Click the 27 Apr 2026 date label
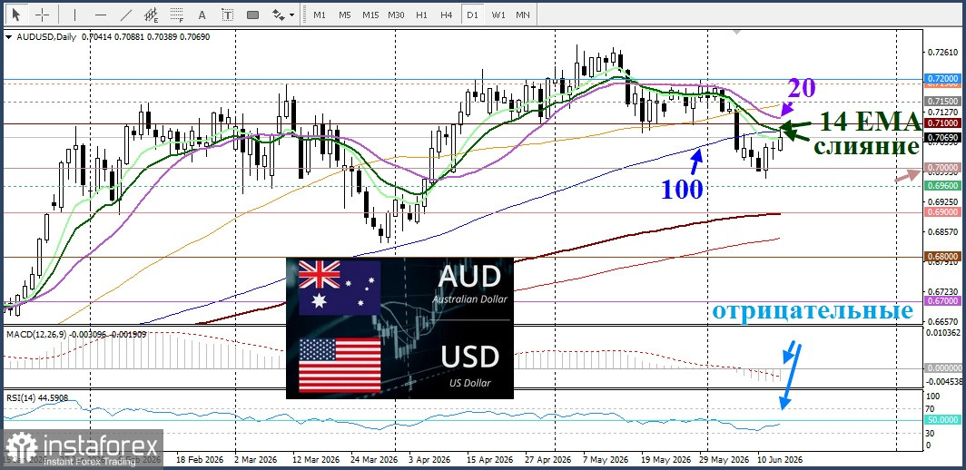 pos(546,459)
